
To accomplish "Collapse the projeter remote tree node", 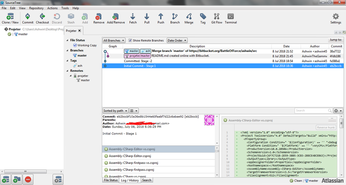I will tap(71, 76).
